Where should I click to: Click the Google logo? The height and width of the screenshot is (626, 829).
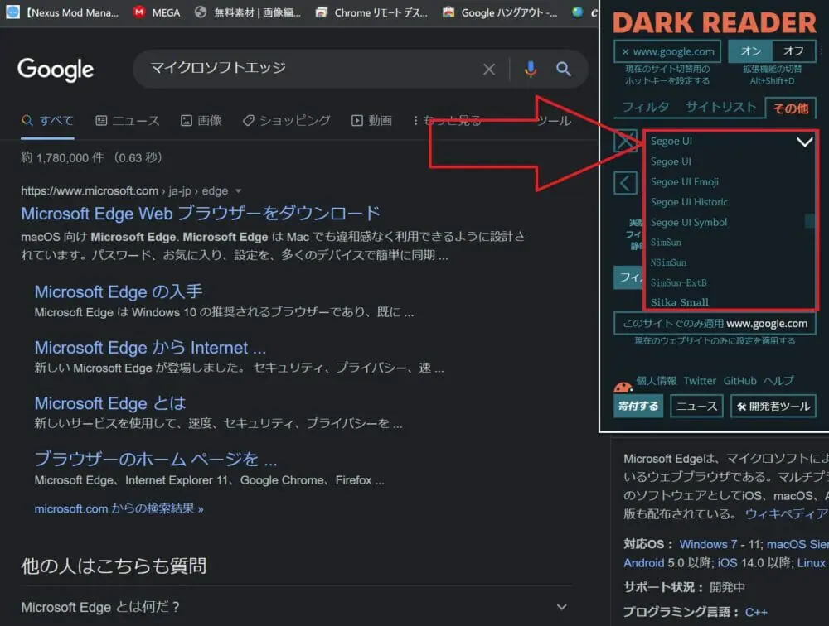click(56, 70)
